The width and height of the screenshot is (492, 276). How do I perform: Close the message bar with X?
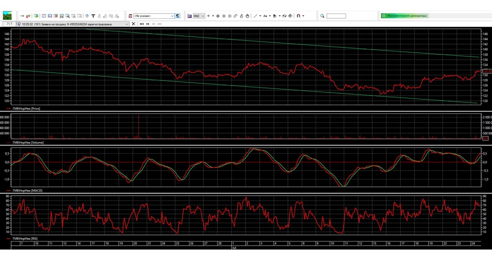[134, 24]
